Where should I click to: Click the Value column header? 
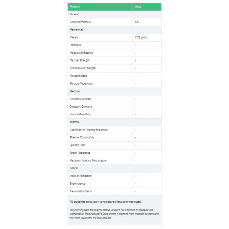pos(138,6)
